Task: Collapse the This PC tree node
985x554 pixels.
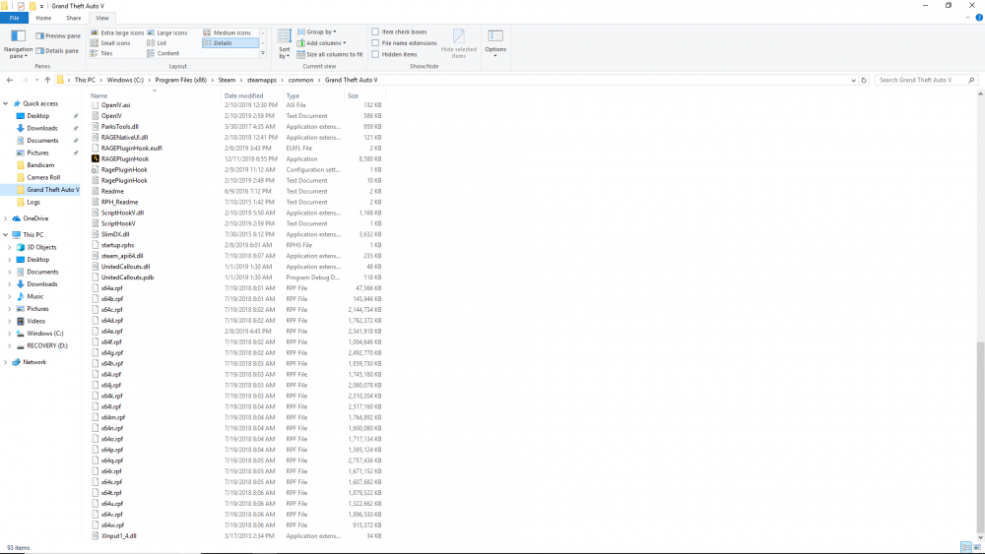Action: click(x=6, y=234)
